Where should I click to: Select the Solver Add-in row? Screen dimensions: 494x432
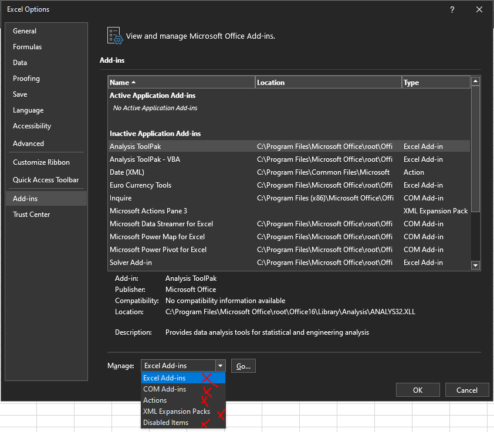click(x=289, y=263)
